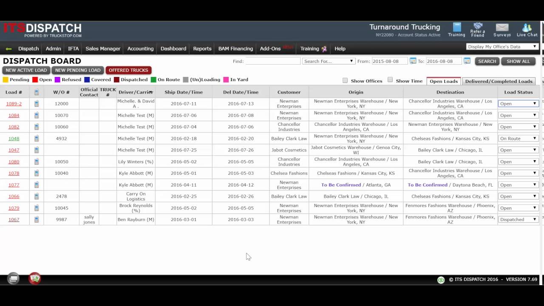This screenshot has height=306, width=544.
Task: Click the red Open legend swatch
Action: pyautogui.click(x=35, y=79)
